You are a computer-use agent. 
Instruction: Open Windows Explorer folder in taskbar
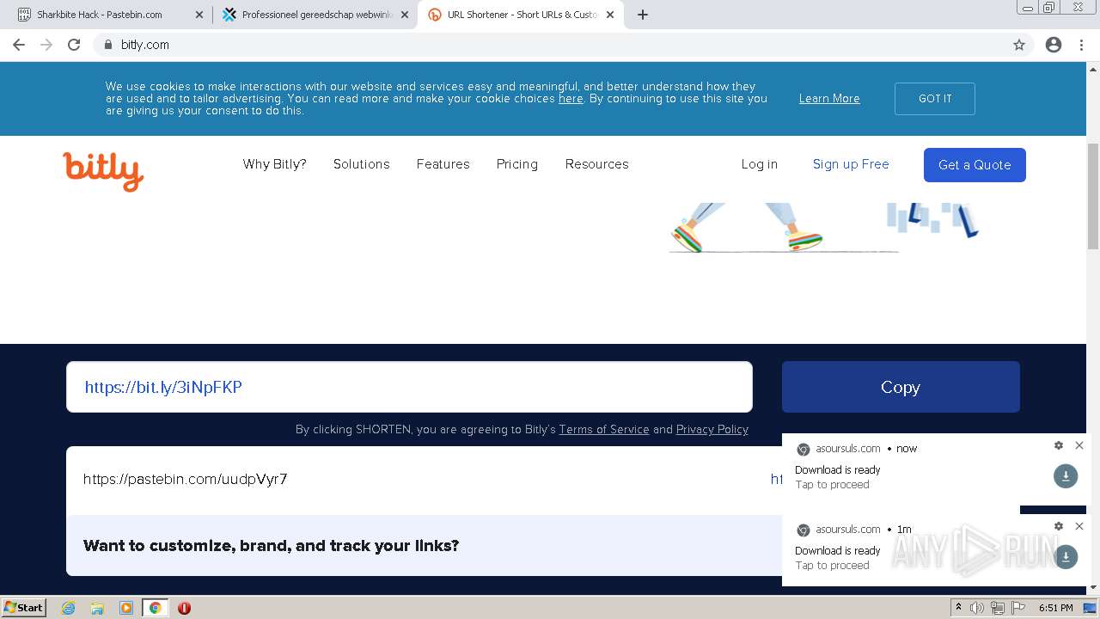(x=97, y=608)
